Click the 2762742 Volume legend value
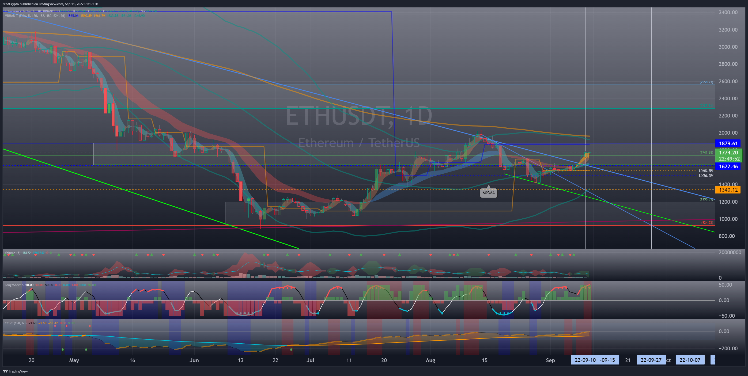The image size is (748, 376). (x=38, y=253)
